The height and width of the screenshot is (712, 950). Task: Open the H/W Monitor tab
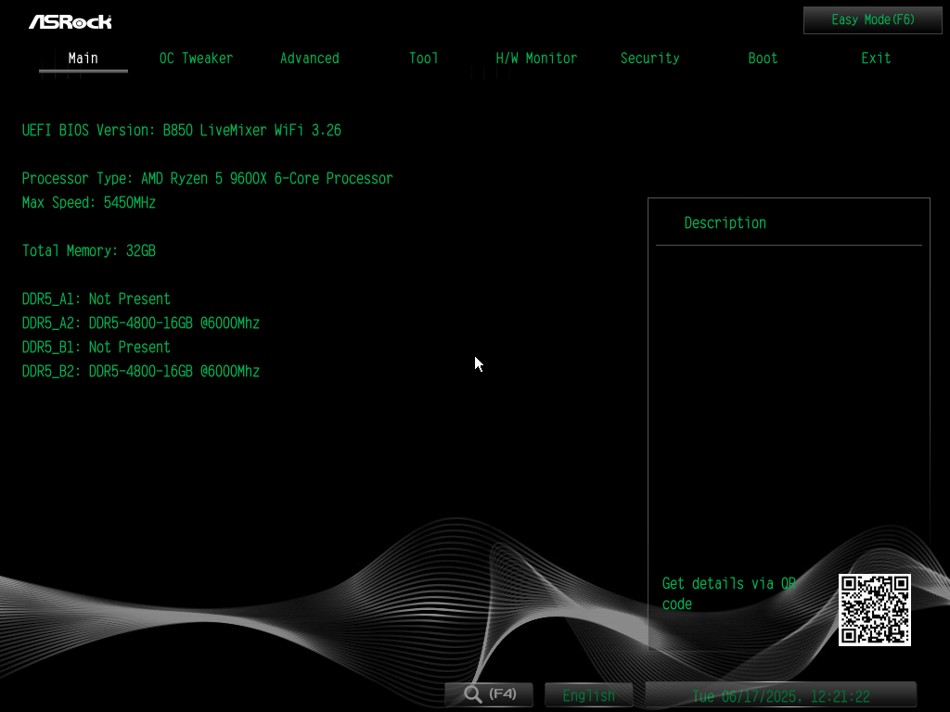tap(536, 58)
